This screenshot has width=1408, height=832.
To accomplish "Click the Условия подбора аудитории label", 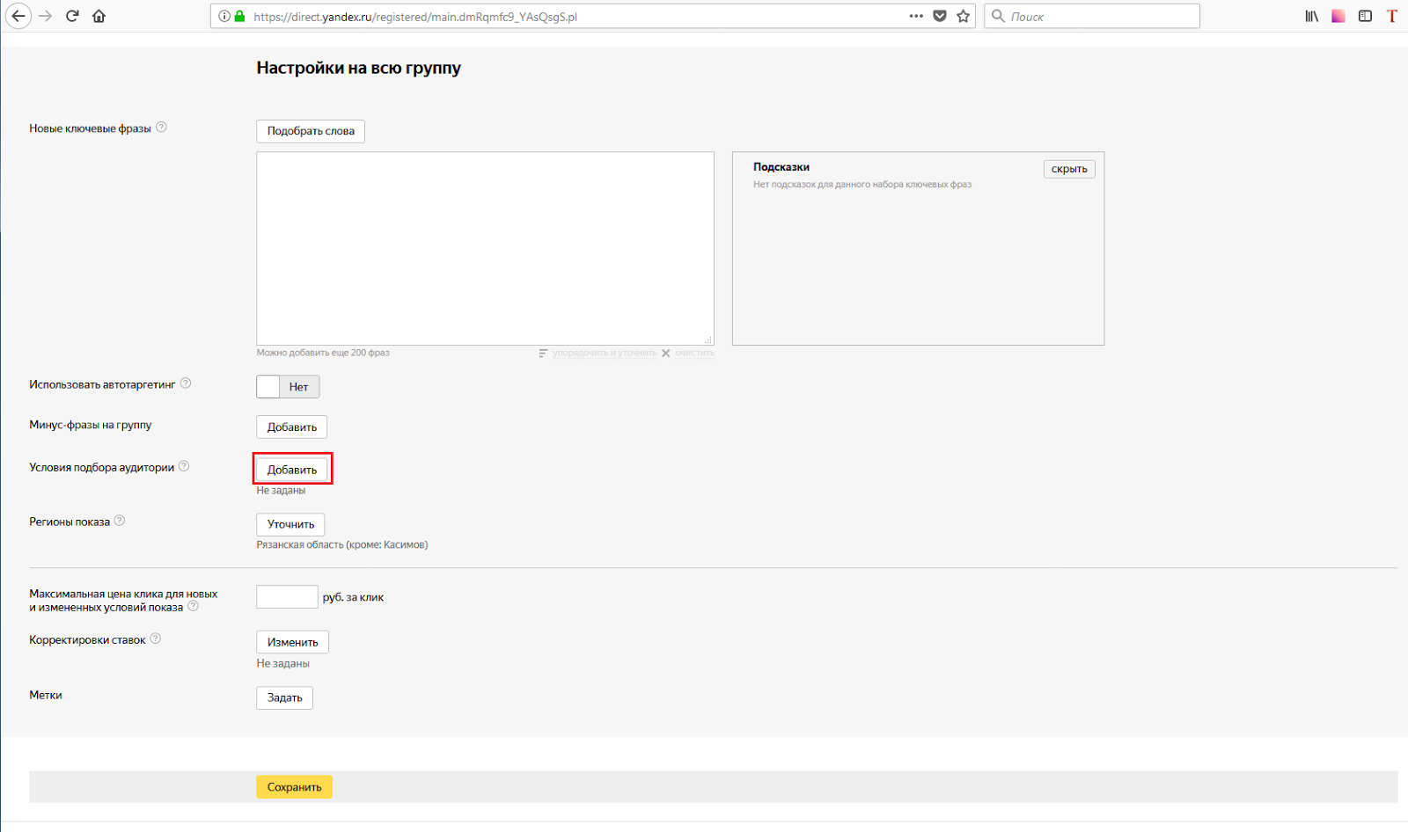I will pyautogui.click(x=102, y=467).
